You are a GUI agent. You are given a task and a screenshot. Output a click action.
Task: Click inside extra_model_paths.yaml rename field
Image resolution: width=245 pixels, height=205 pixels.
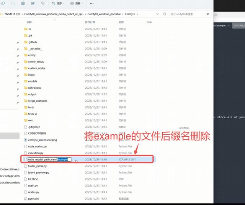click(49, 159)
